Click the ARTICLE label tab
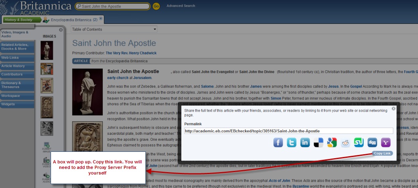This screenshot has width=418, height=188. (81, 61)
